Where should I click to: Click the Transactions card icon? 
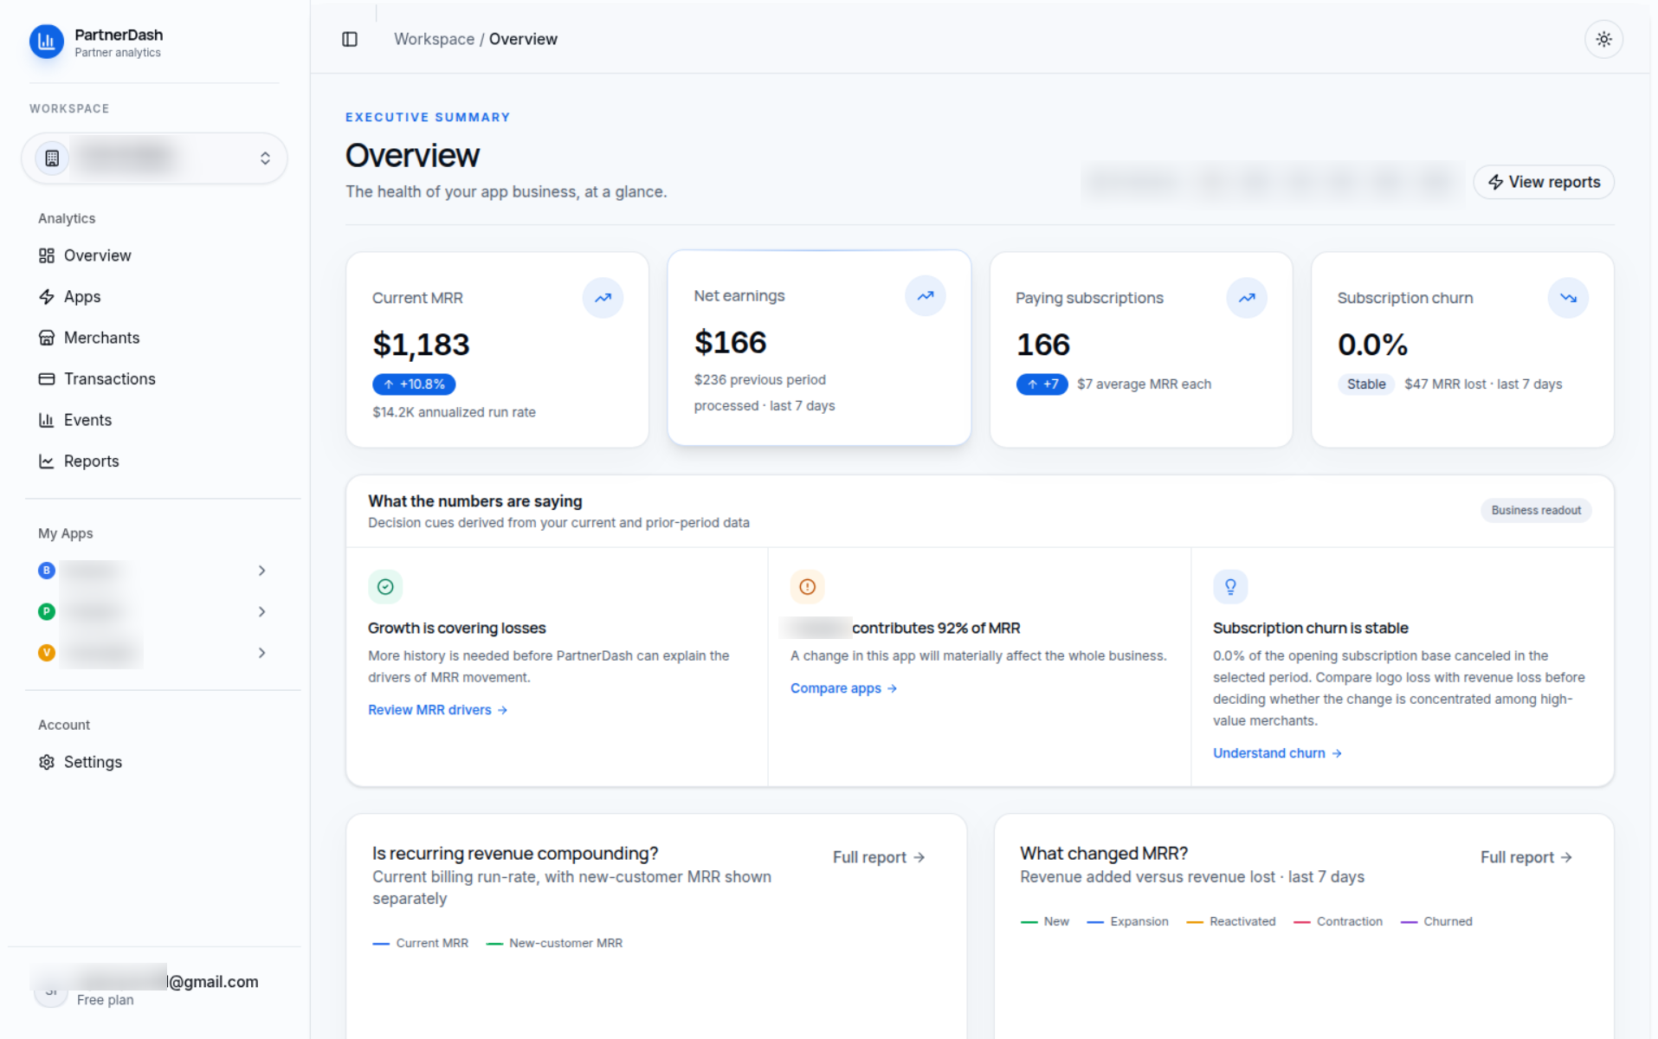click(47, 379)
